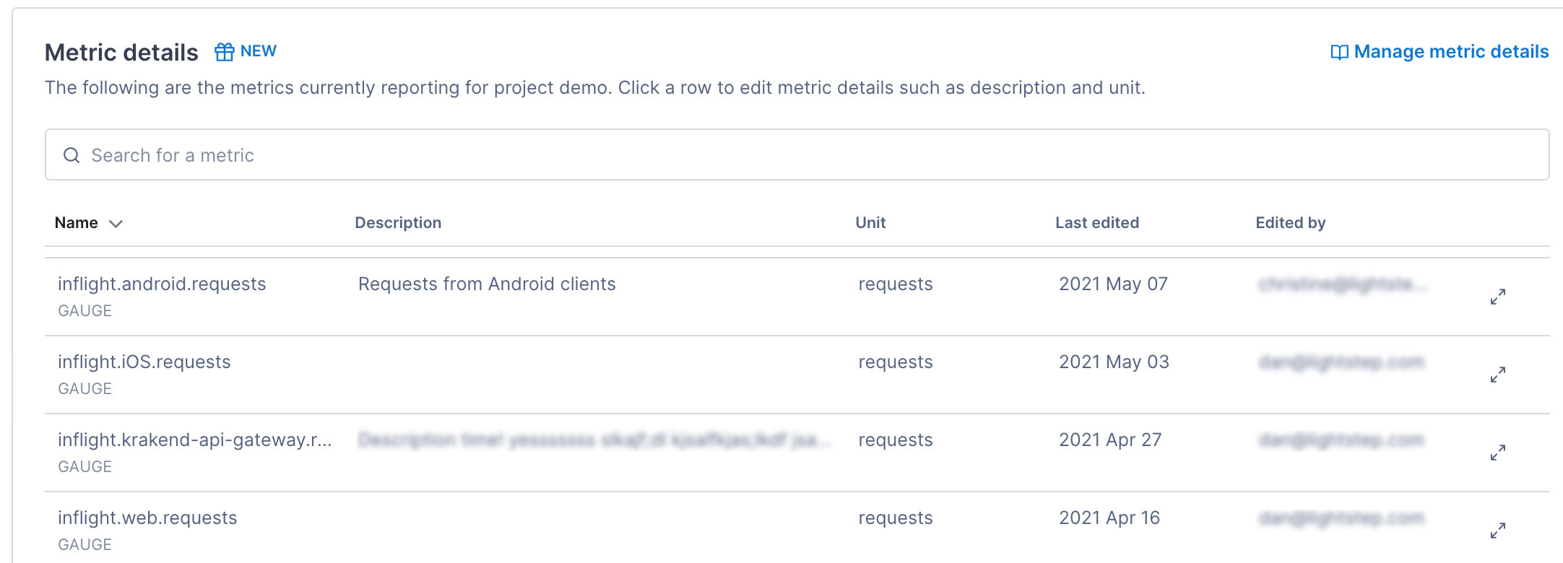Focus the Search for a metric field
The height and width of the screenshot is (563, 1563).
(795, 155)
